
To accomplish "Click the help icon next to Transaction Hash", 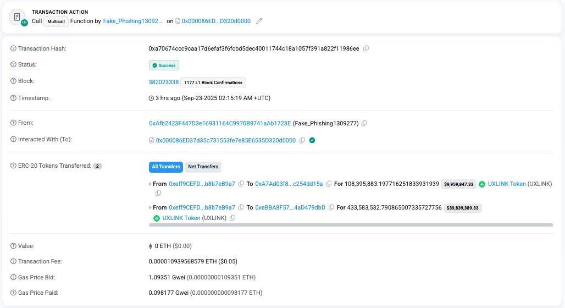I will [13, 48].
